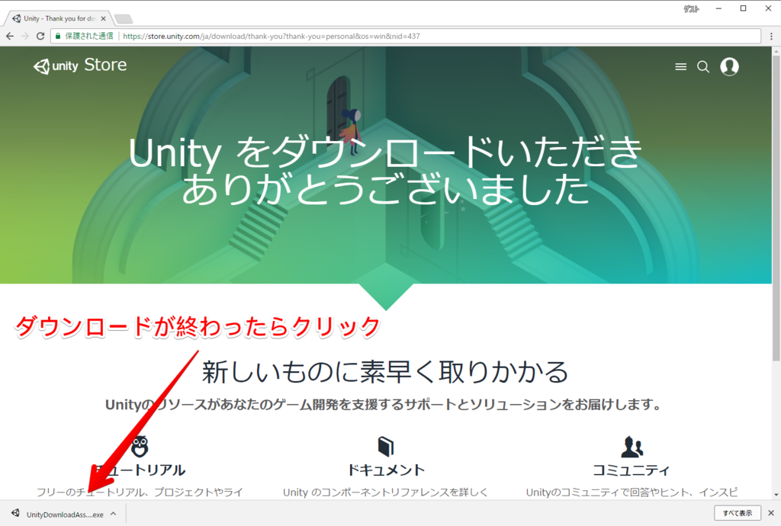Click the Unity Store search magnifier
This screenshot has width=781, height=526.
(x=702, y=66)
